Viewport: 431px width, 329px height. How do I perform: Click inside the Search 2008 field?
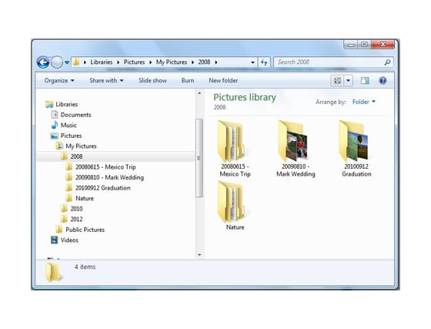point(330,62)
